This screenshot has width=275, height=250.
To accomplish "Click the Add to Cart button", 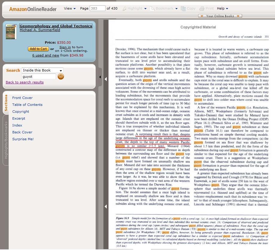I will (38, 49).
